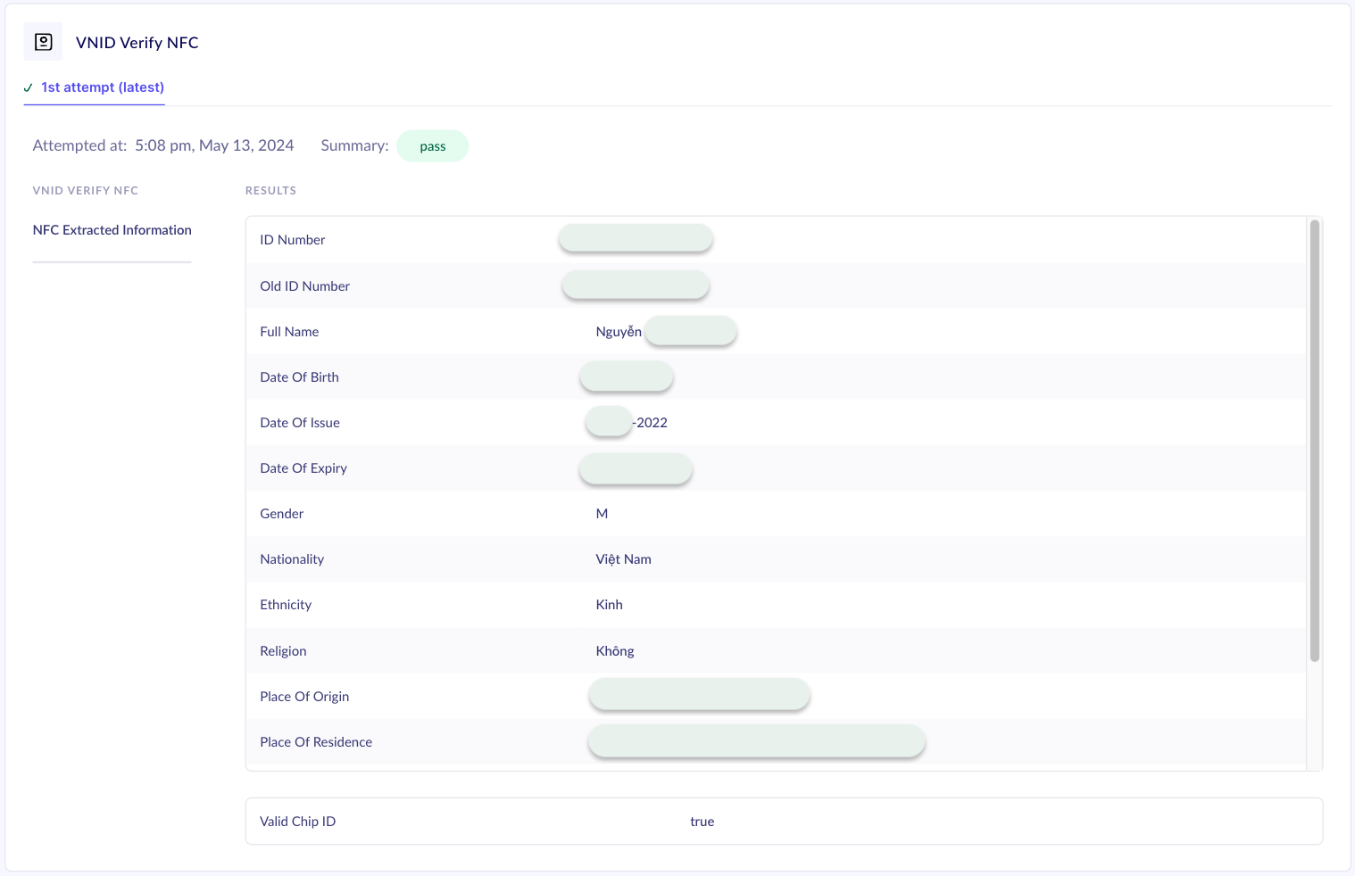The image size is (1355, 876).
Task: Click the Attempted at timestamp text
Action: coord(213,145)
